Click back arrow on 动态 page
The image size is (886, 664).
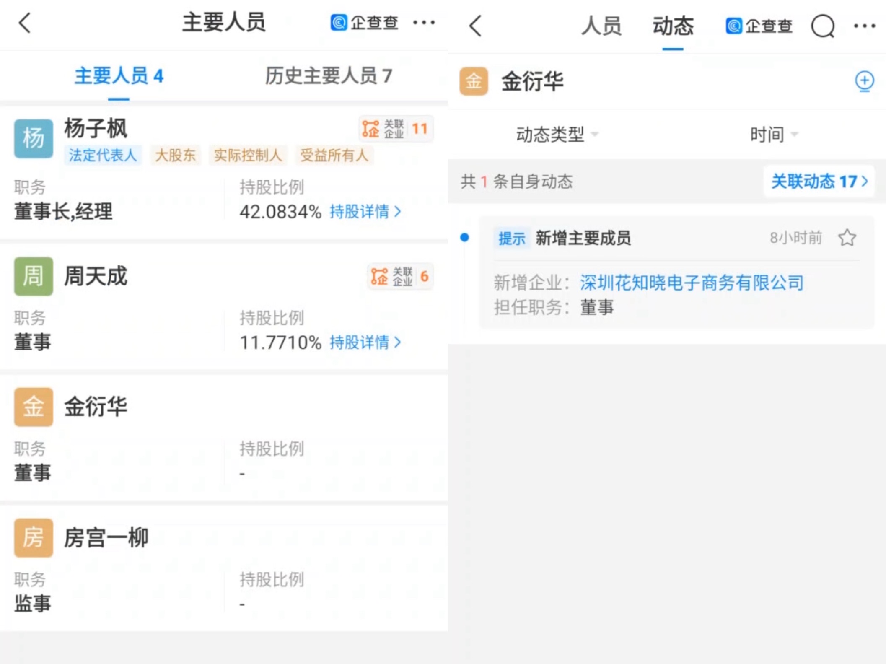475,26
